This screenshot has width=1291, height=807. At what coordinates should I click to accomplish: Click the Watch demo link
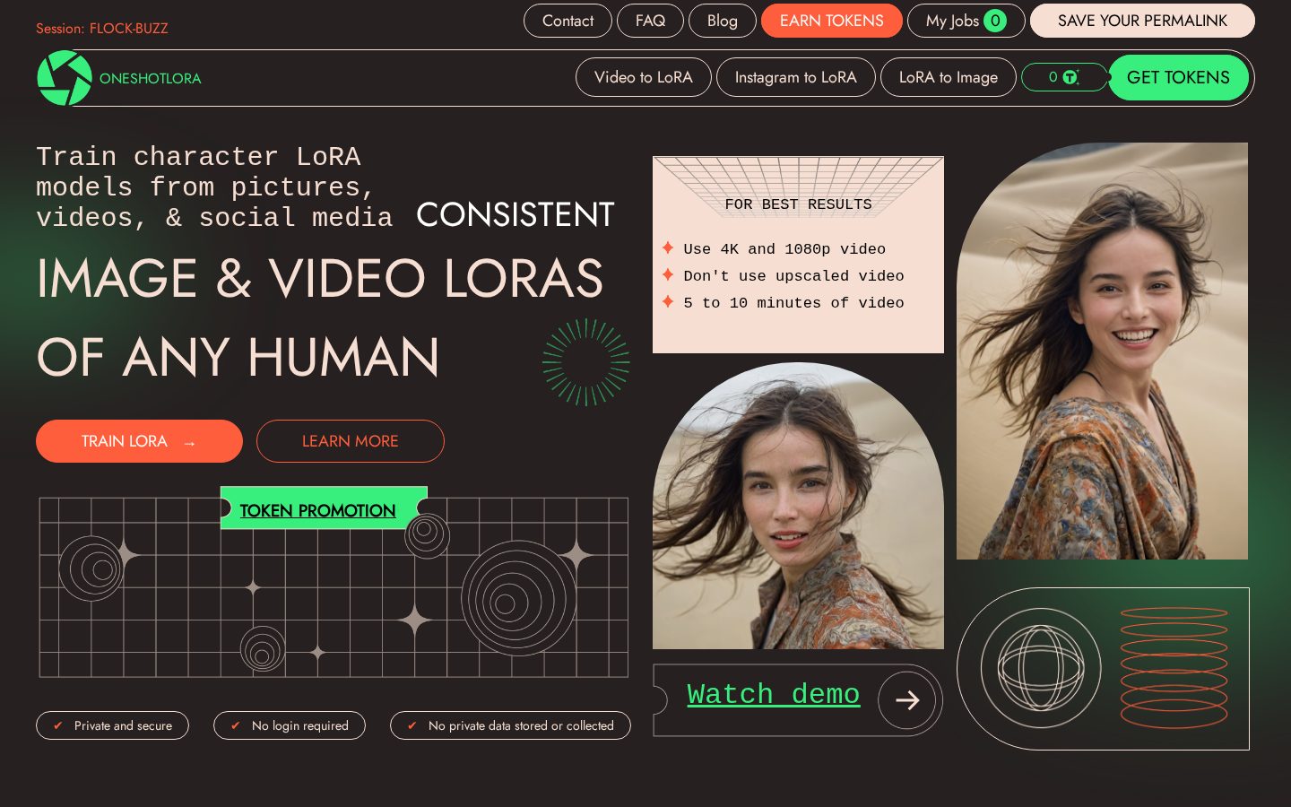[773, 694]
